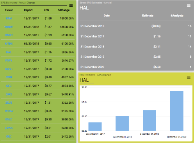The image size is (194, 143).
Task: Click the 2412.50% change value
Action: click(x=68, y=136)
